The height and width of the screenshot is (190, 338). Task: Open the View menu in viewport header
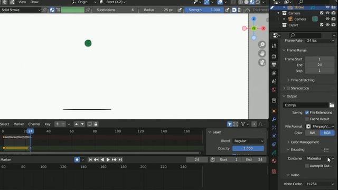[x=22, y=2]
